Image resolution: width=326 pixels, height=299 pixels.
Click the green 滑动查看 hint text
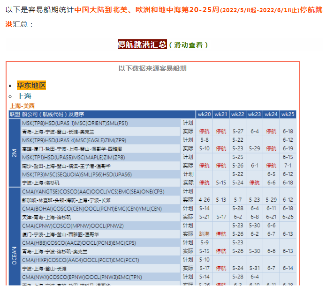tap(189, 45)
